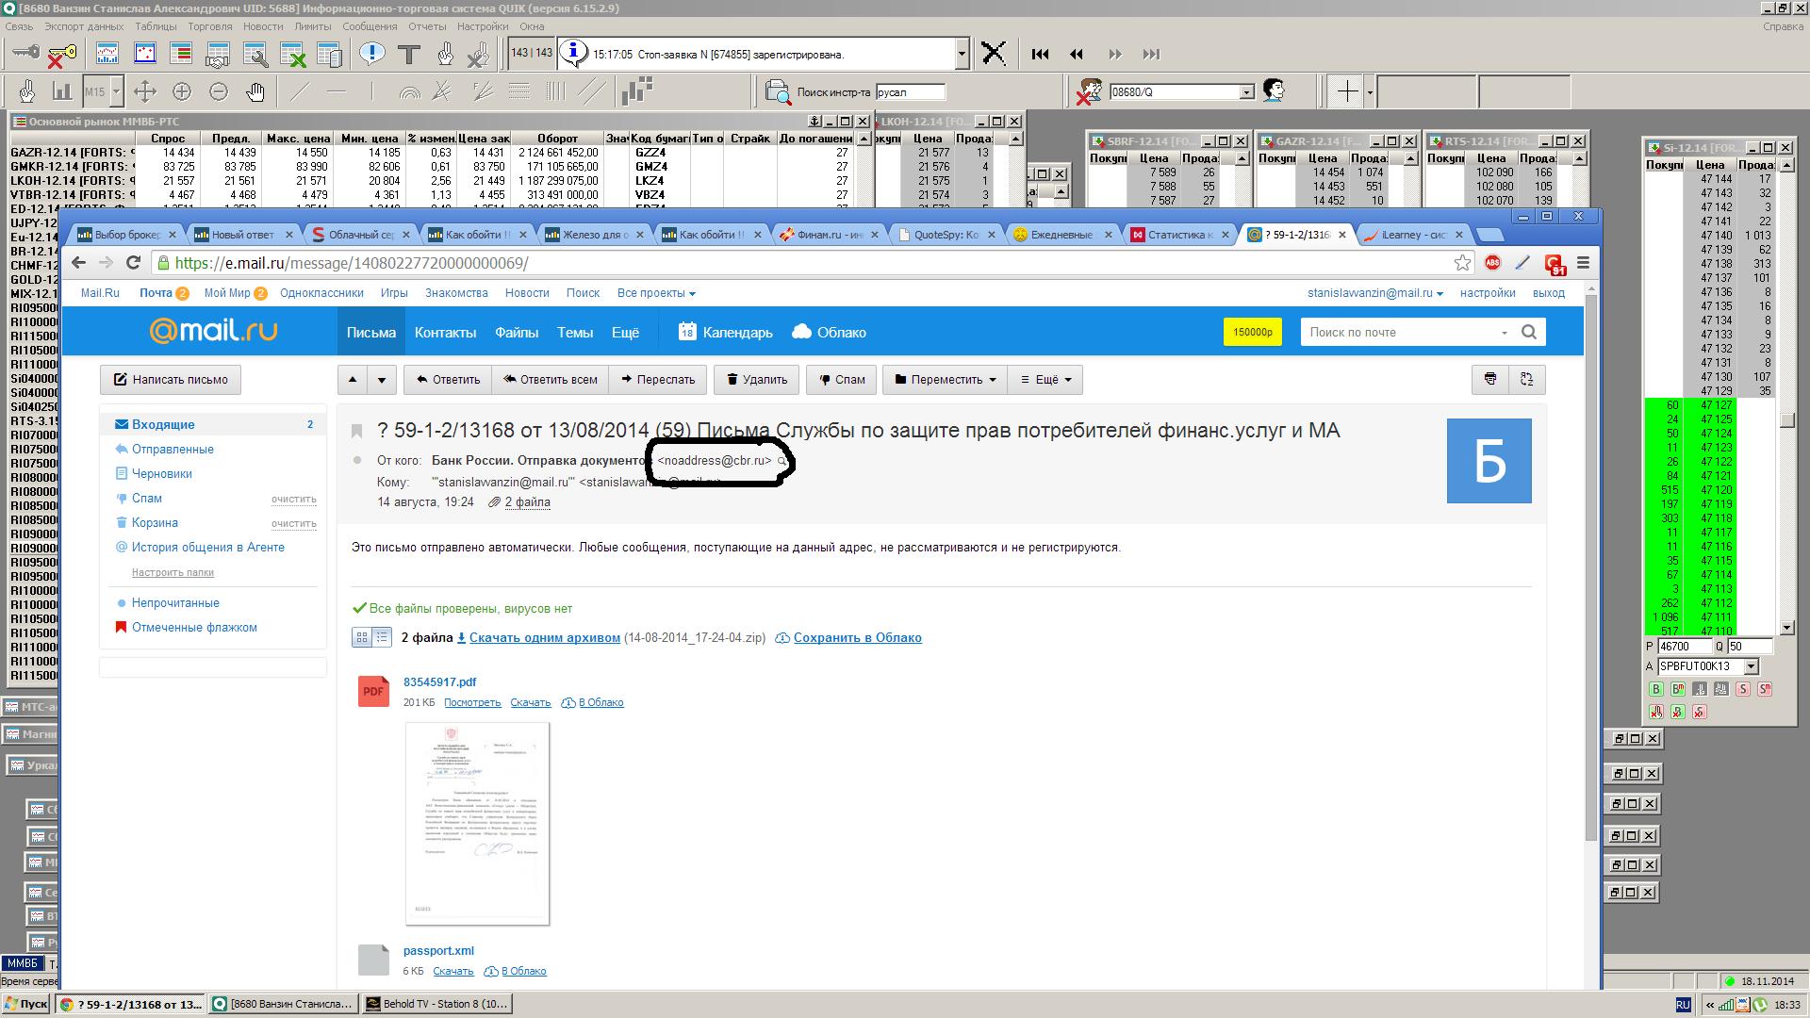The width and height of the screenshot is (1810, 1018).
Task: Click the Написать письмо button
Action: (171, 380)
